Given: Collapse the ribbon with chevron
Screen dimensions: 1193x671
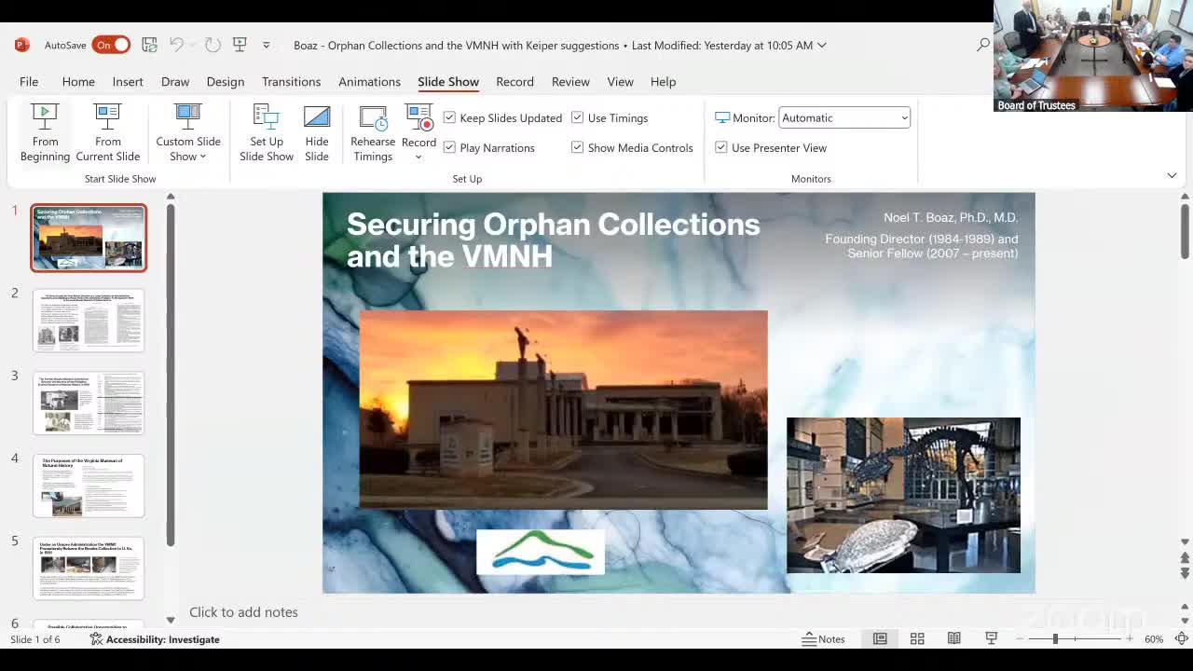Looking at the screenshot, I should 1172,175.
